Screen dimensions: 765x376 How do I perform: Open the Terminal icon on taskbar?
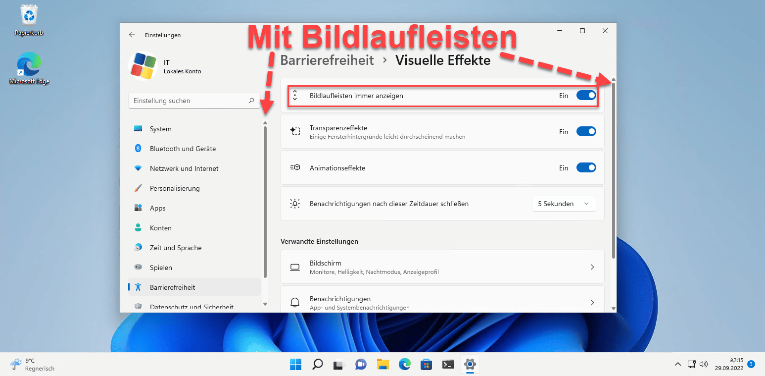[448, 365]
